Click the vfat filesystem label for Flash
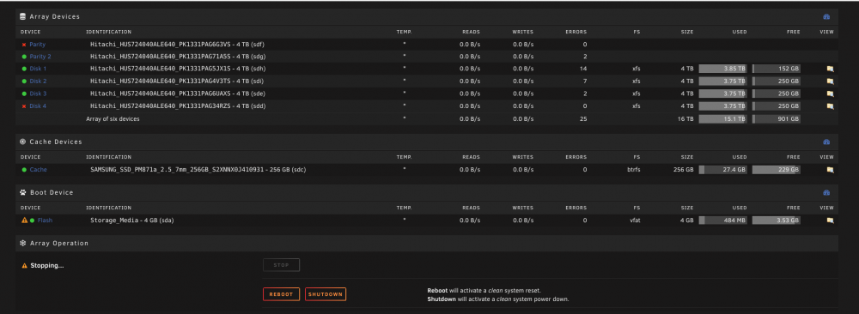The image size is (859, 314). [x=635, y=220]
